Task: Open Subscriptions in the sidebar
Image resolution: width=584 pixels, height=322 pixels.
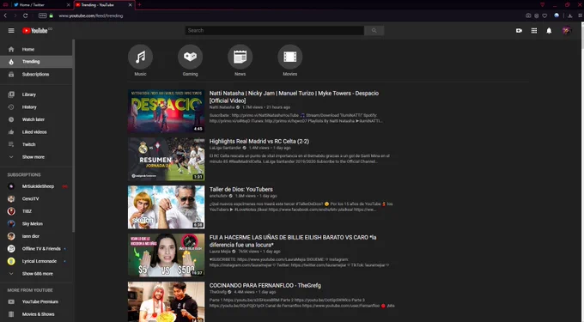Action: tap(36, 75)
